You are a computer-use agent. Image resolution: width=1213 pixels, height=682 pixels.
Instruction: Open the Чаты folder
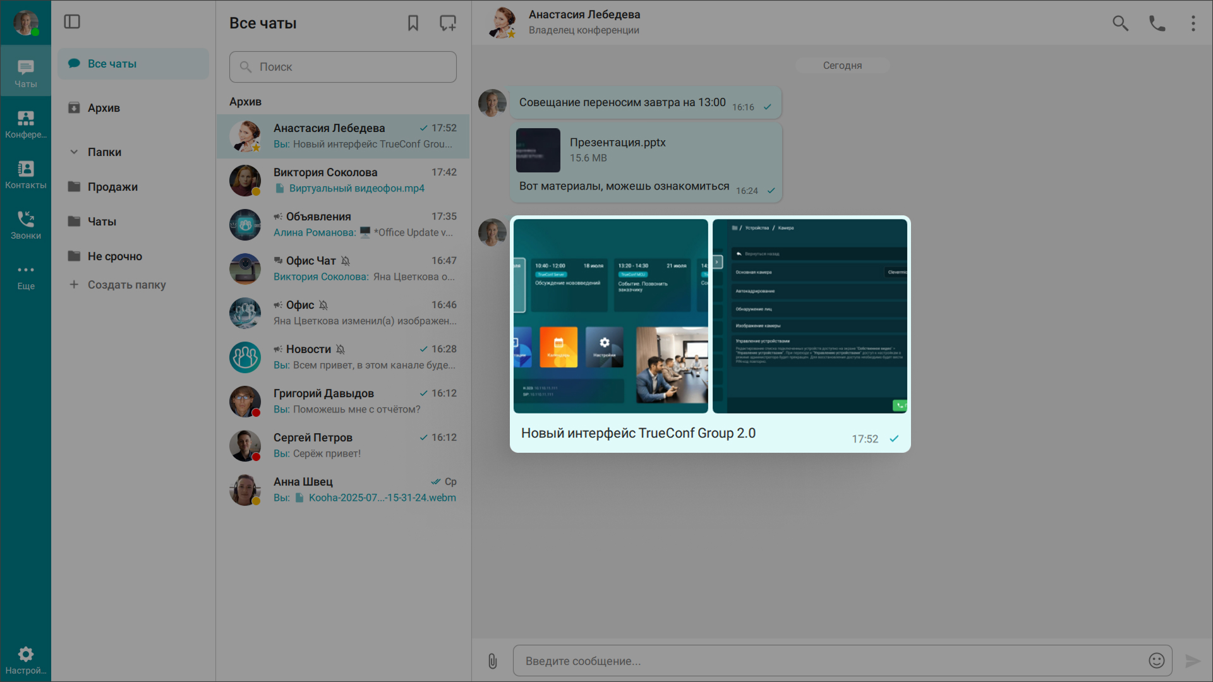click(133, 222)
